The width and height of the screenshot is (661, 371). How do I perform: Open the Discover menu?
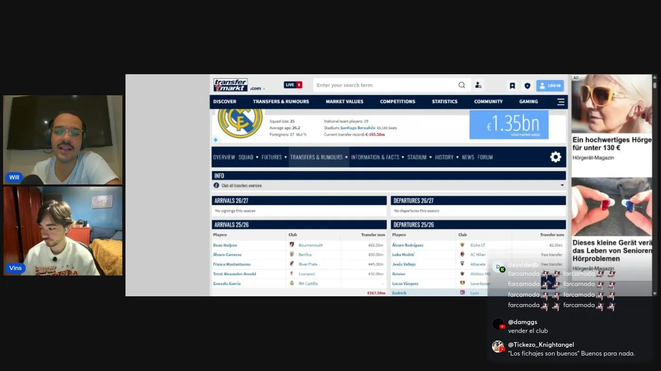pyautogui.click(x=225, y=102)
